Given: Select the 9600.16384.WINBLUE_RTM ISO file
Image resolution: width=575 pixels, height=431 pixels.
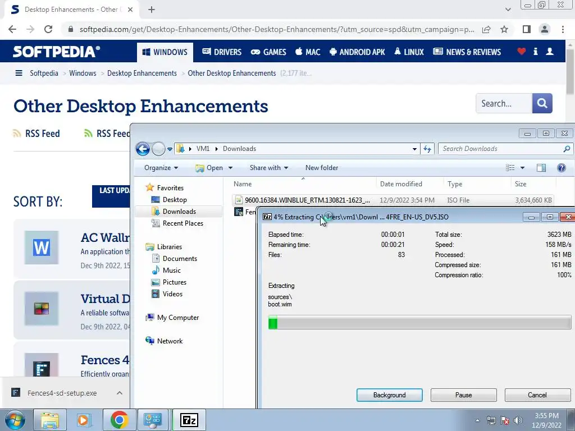Looking at the screenshot, I should coord(393,200).
